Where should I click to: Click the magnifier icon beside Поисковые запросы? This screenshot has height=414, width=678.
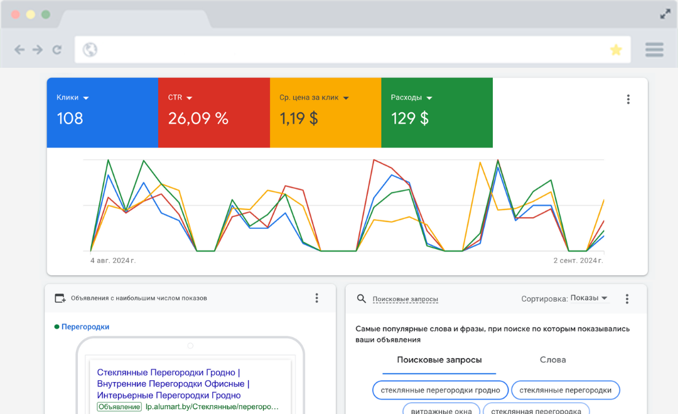pyautogui.click(x=361, y=299)
